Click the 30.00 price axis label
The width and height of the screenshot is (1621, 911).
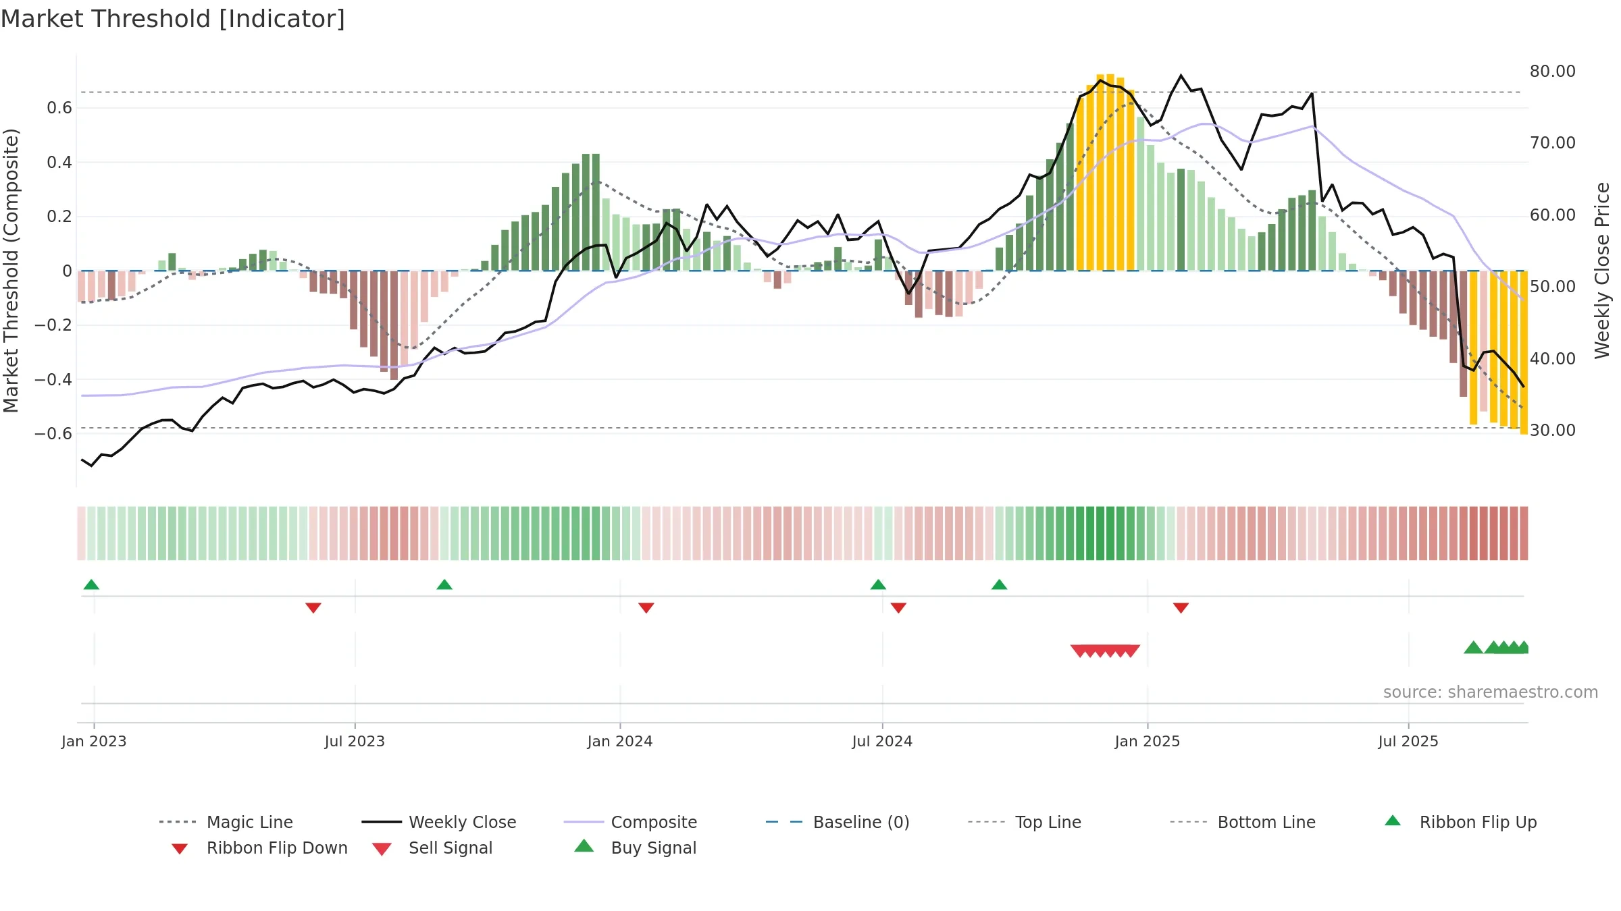(1553, 431)
